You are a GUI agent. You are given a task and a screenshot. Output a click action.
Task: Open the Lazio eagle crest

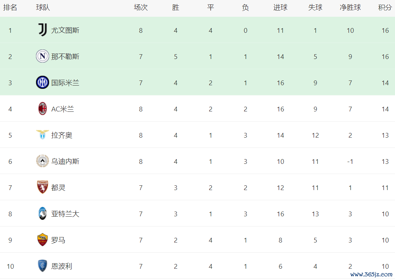click(x=42, y=135)
